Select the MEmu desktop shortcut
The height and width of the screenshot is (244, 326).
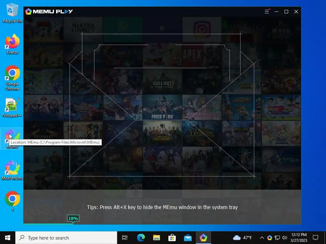click(x=12, y=139)
